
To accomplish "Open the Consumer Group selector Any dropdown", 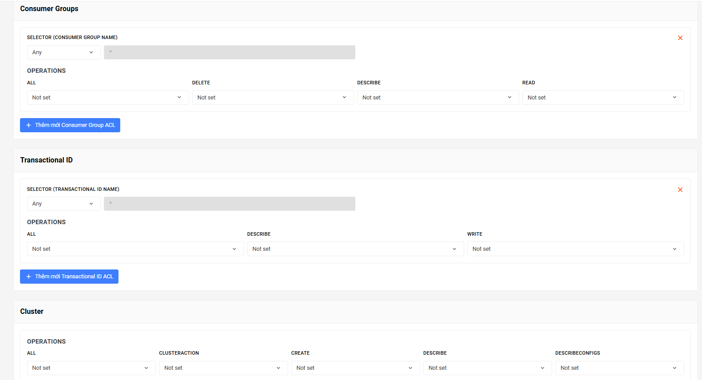I will coord(63,52).
